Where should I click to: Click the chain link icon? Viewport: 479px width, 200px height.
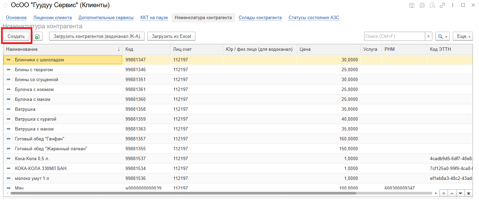443,5
